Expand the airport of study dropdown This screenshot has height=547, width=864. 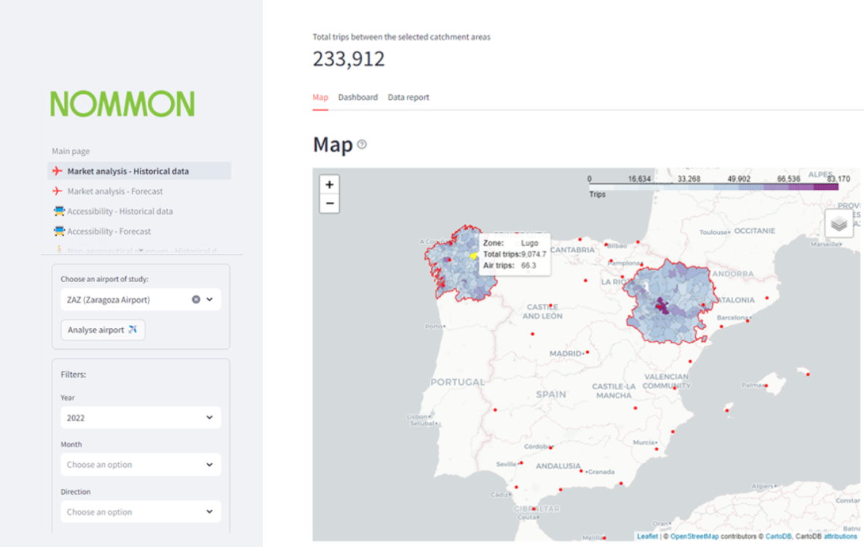click(x=210, y=300)
